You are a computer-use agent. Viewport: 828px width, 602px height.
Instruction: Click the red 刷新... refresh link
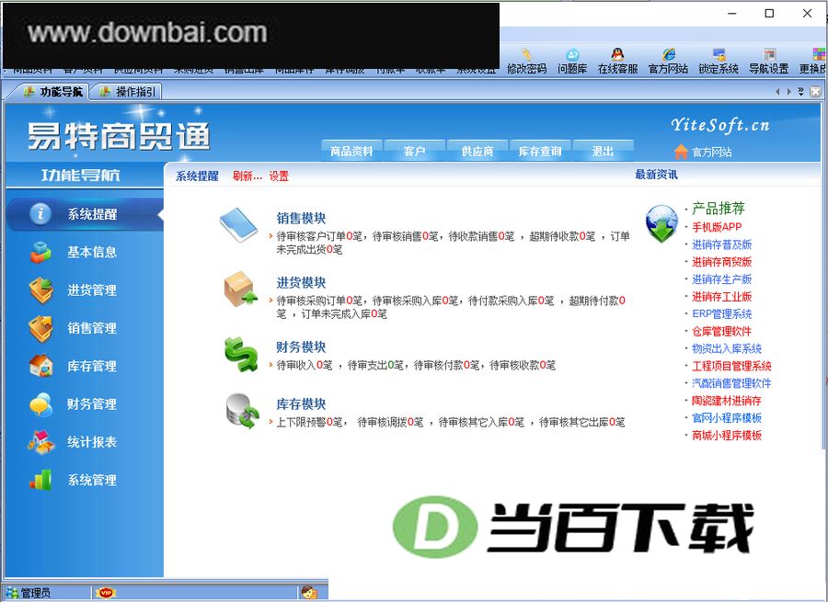point(247,176)
